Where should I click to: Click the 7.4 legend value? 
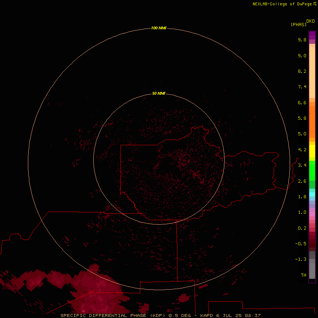(302, 87)
